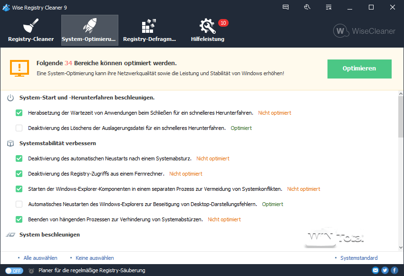This screenshot has width=404, height=276.
Task: Open the email contact icon
Action: [375, 270]
